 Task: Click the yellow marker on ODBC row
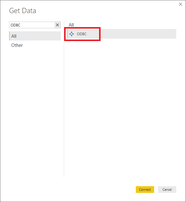coord(67,34)
